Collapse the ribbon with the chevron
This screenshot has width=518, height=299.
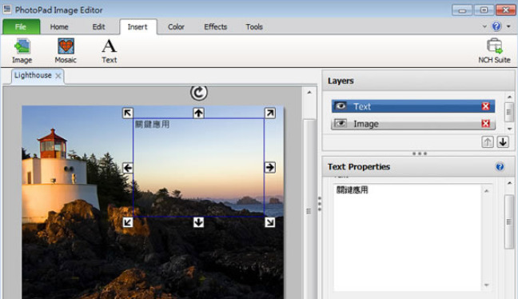(484, 26)
